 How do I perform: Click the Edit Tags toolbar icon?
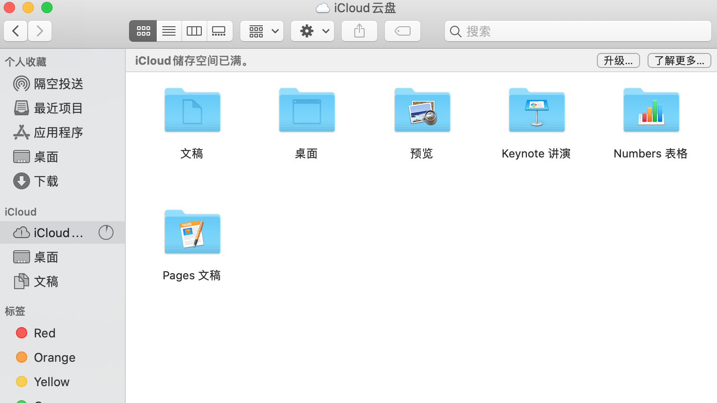[402, 31]
